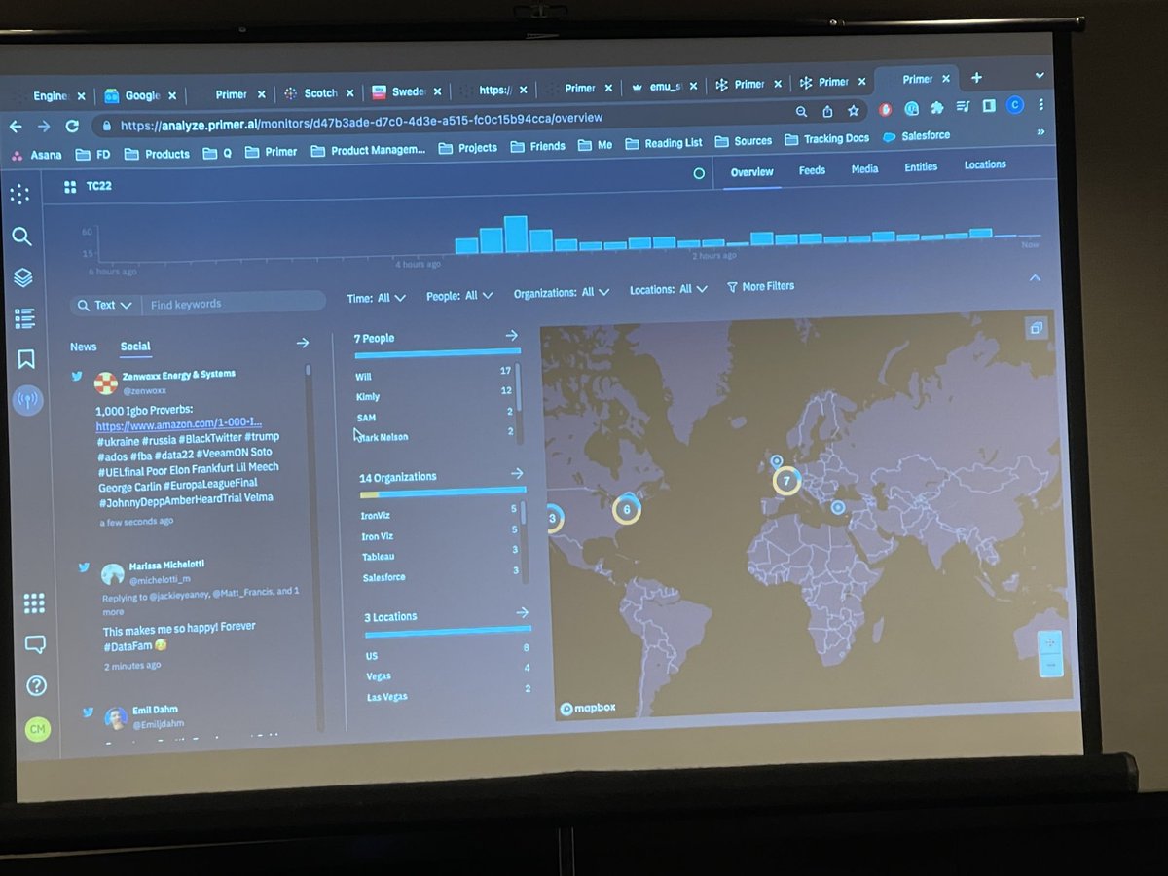Screen dimensions: 1168x876
Task: Open Marissa Michelotti's profile picture
Action: pos(113,573)
